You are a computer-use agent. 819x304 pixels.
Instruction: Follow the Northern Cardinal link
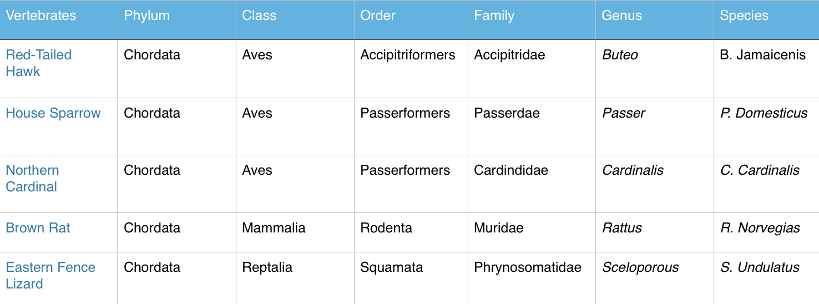[32, 178]
